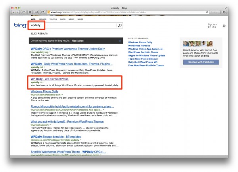Open iCloud tabs cloud icon
This screenshot has width=238, height=172.
click(24, 12)
